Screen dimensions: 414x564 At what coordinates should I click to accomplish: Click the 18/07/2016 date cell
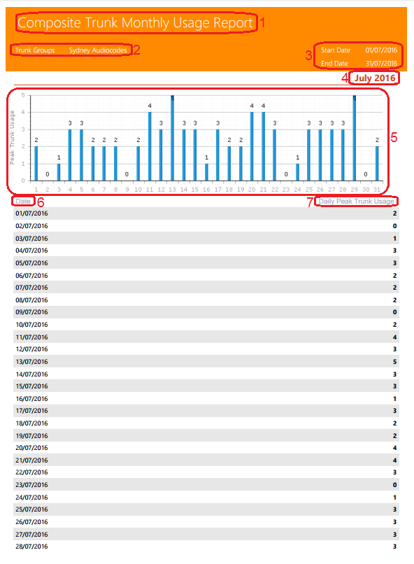coord(31,423)
